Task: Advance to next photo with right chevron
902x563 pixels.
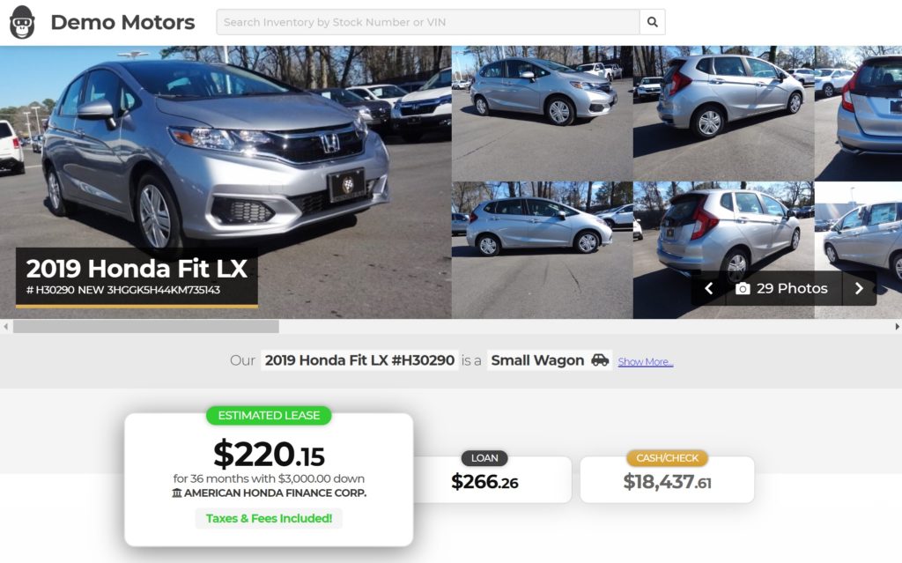Action: click(x=860, y=288)
